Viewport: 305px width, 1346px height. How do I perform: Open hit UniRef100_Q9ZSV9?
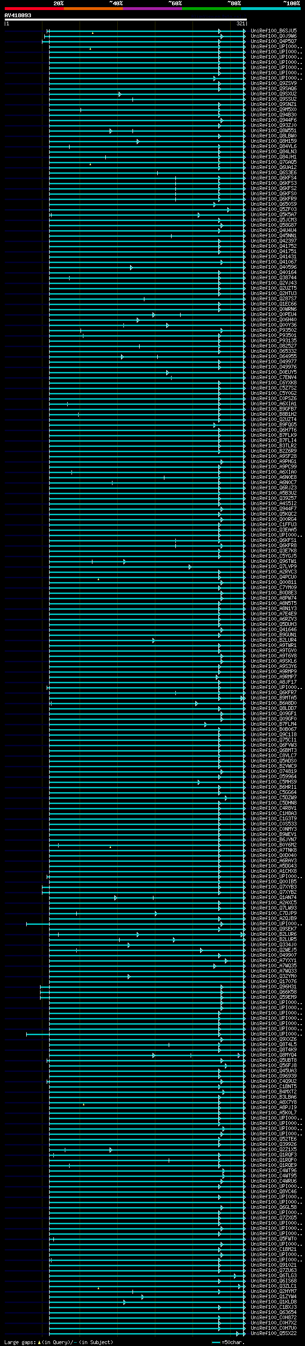(274, 83)
